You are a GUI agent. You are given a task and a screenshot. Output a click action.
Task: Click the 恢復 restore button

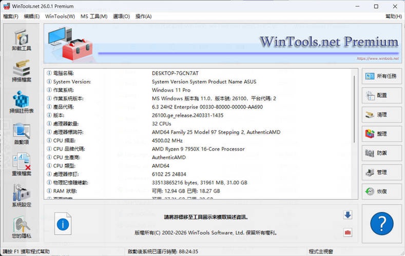pyautogui.click(x=381, y=191)
